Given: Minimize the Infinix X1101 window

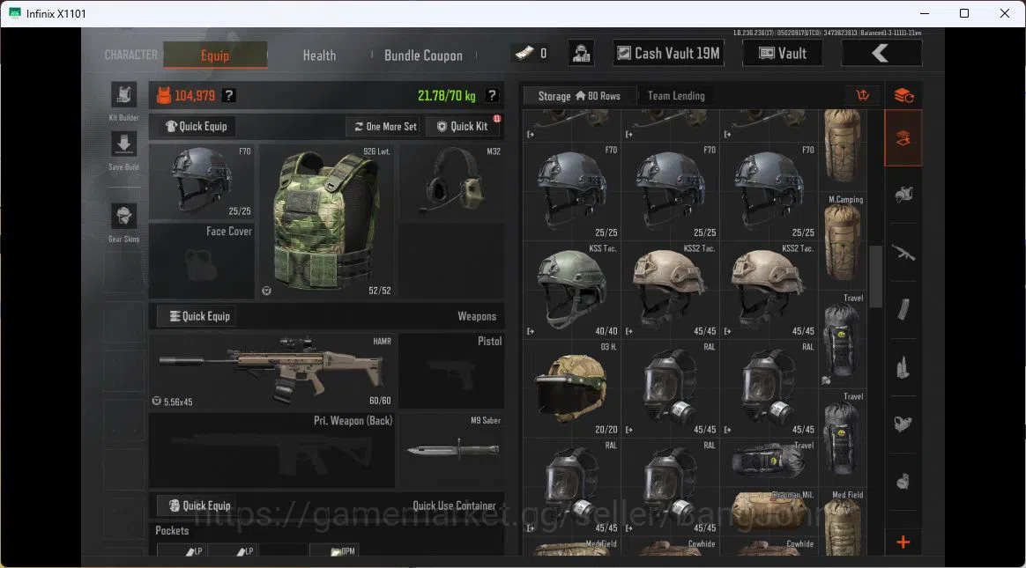Looking at the screenshot, I should (924, 13).
